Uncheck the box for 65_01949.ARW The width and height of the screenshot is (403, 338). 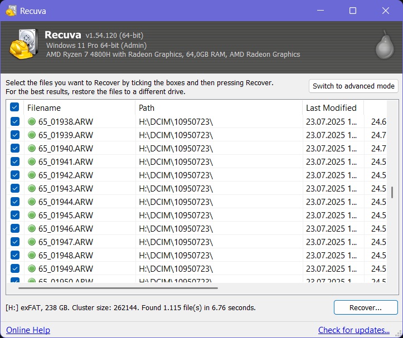tap(15, 268)
